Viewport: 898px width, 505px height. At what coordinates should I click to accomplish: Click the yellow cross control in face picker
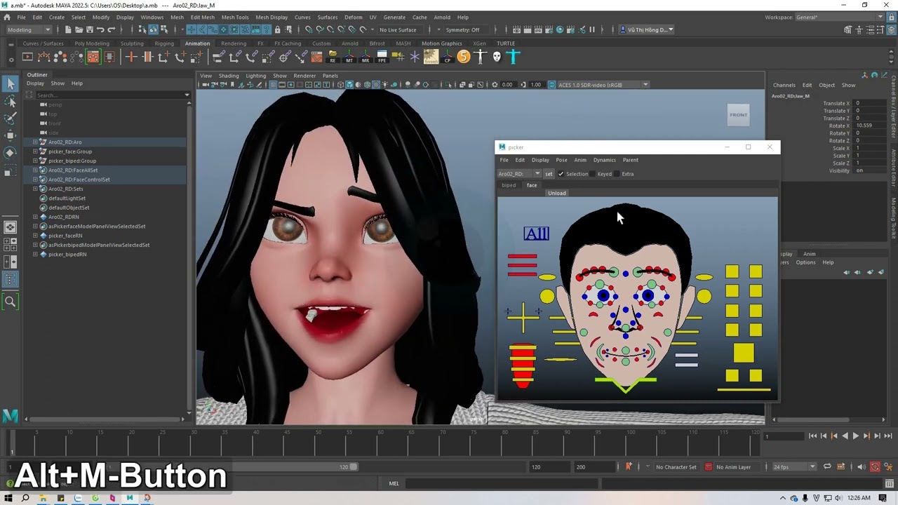[x=523, y=319]
